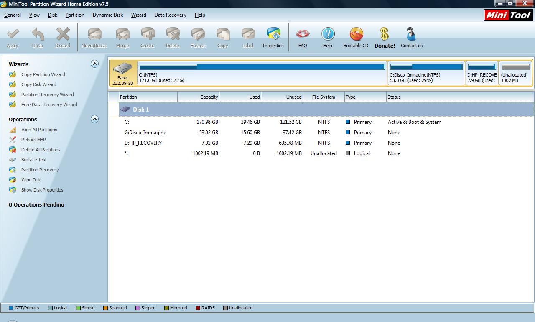Click the Create partition icon

(x=148, y=34)
